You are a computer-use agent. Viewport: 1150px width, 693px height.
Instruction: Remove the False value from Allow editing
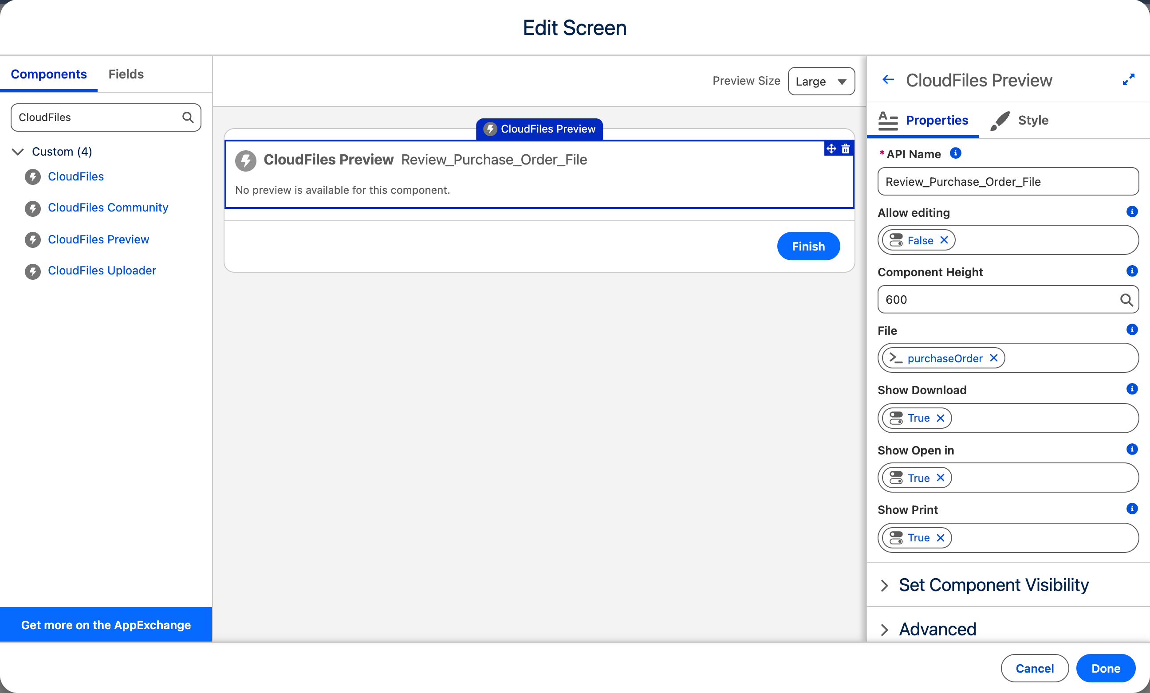[x=944, y=240]
